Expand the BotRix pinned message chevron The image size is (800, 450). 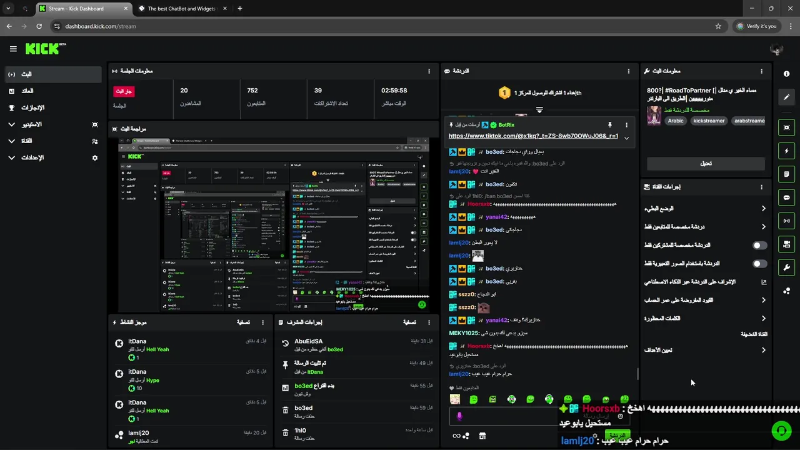(x=626, y=138)
